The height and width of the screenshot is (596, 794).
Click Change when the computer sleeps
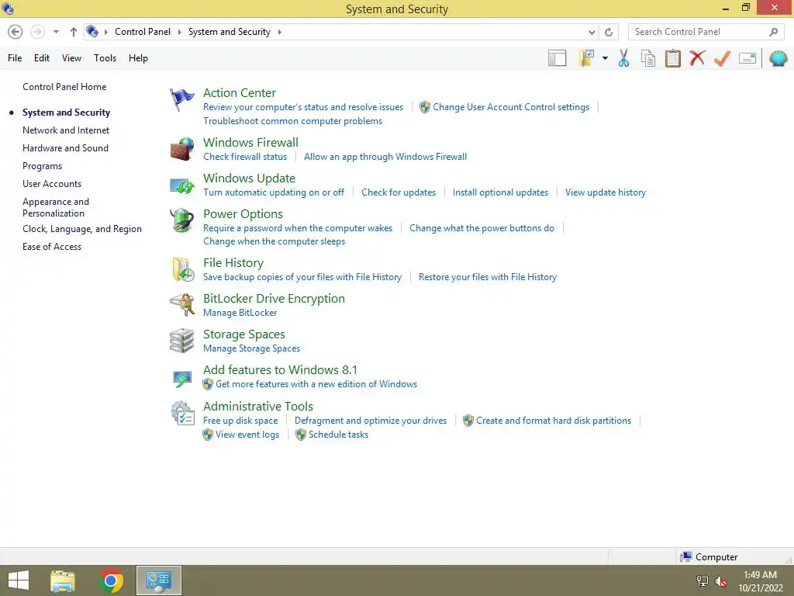click(274, 241)
